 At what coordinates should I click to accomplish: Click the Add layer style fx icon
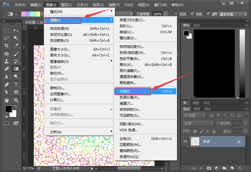coord(201,169)
